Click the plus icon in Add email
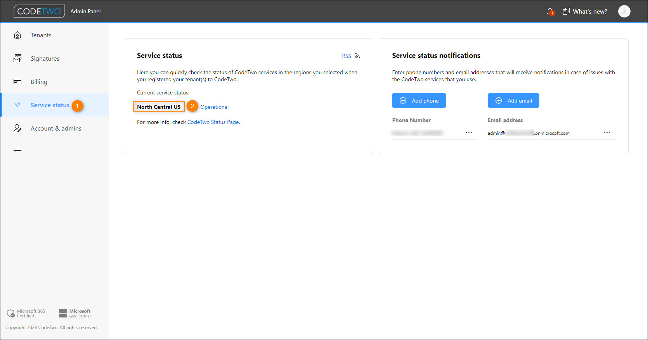648x340 pixels. 499,101
